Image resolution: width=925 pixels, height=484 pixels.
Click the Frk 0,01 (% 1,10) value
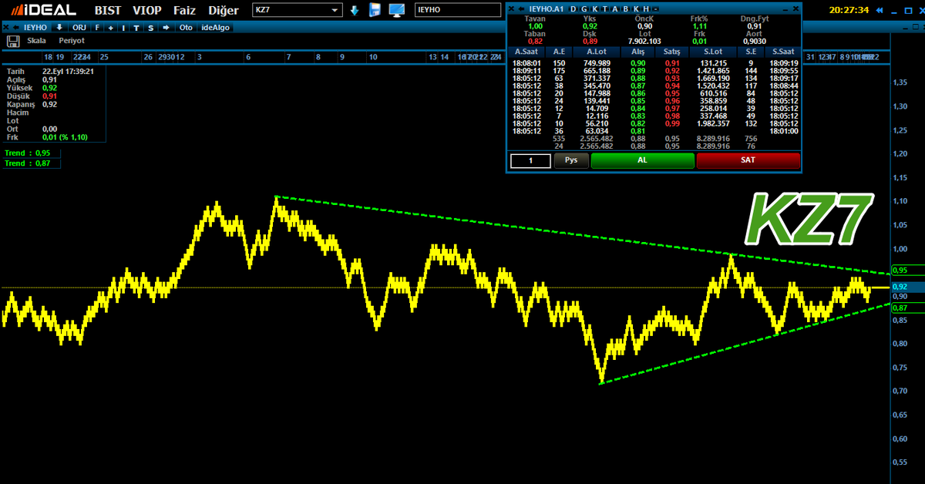point(66,137)
